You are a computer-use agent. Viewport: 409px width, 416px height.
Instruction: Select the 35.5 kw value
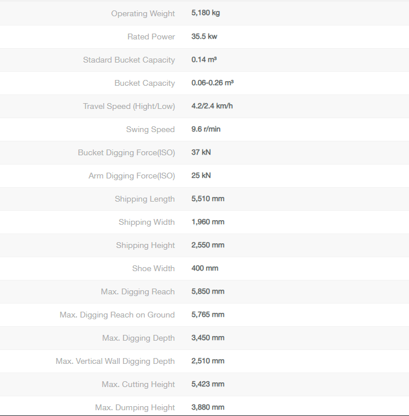coord(204,37)
